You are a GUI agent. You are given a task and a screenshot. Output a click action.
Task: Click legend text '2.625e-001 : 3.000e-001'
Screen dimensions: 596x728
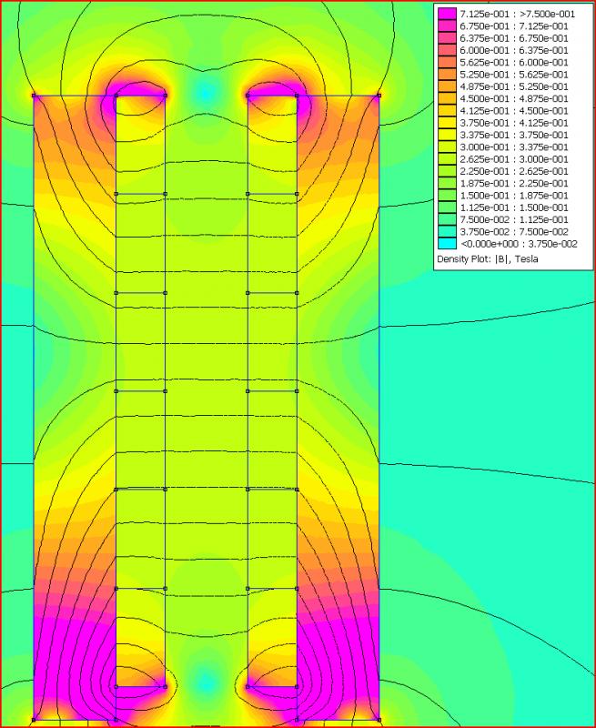pyautogui.click(x=514, y=158)
